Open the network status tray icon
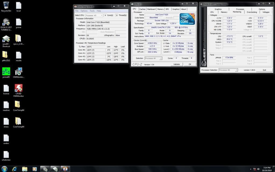Screen dimensions: 275x172 pyautogui.click(x=255, y=169)
